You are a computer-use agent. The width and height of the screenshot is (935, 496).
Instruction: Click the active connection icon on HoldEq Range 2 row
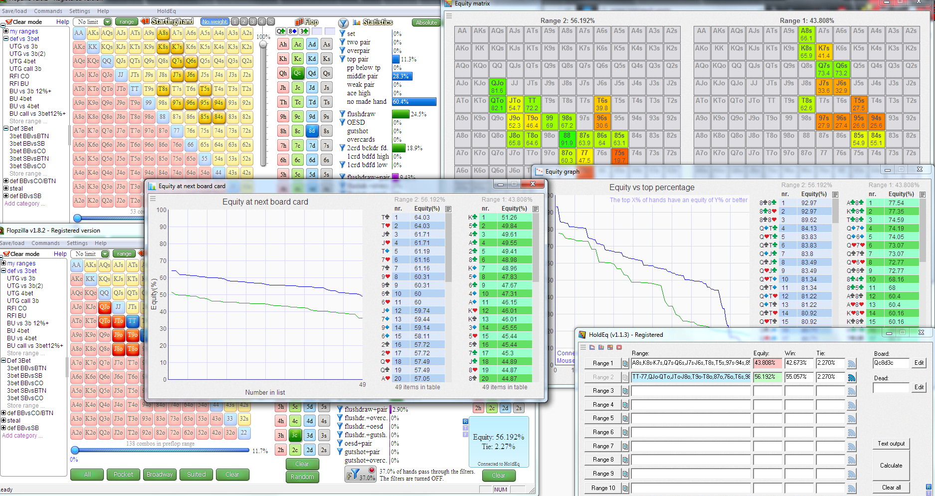tap(852, 377)
